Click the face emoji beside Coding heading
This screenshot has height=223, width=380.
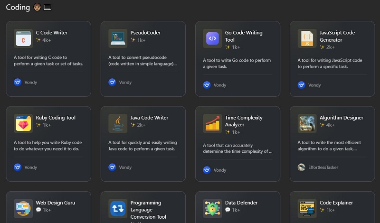tap(37, 7)
